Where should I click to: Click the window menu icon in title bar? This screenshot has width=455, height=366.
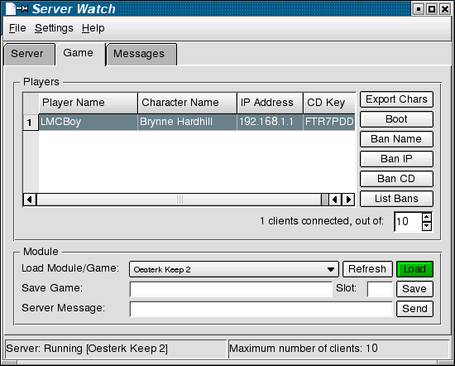(x=11, y=9)
